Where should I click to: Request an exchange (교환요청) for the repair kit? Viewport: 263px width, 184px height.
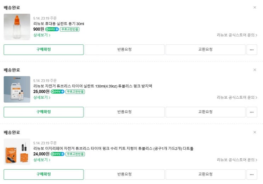[x=205, y=174]
